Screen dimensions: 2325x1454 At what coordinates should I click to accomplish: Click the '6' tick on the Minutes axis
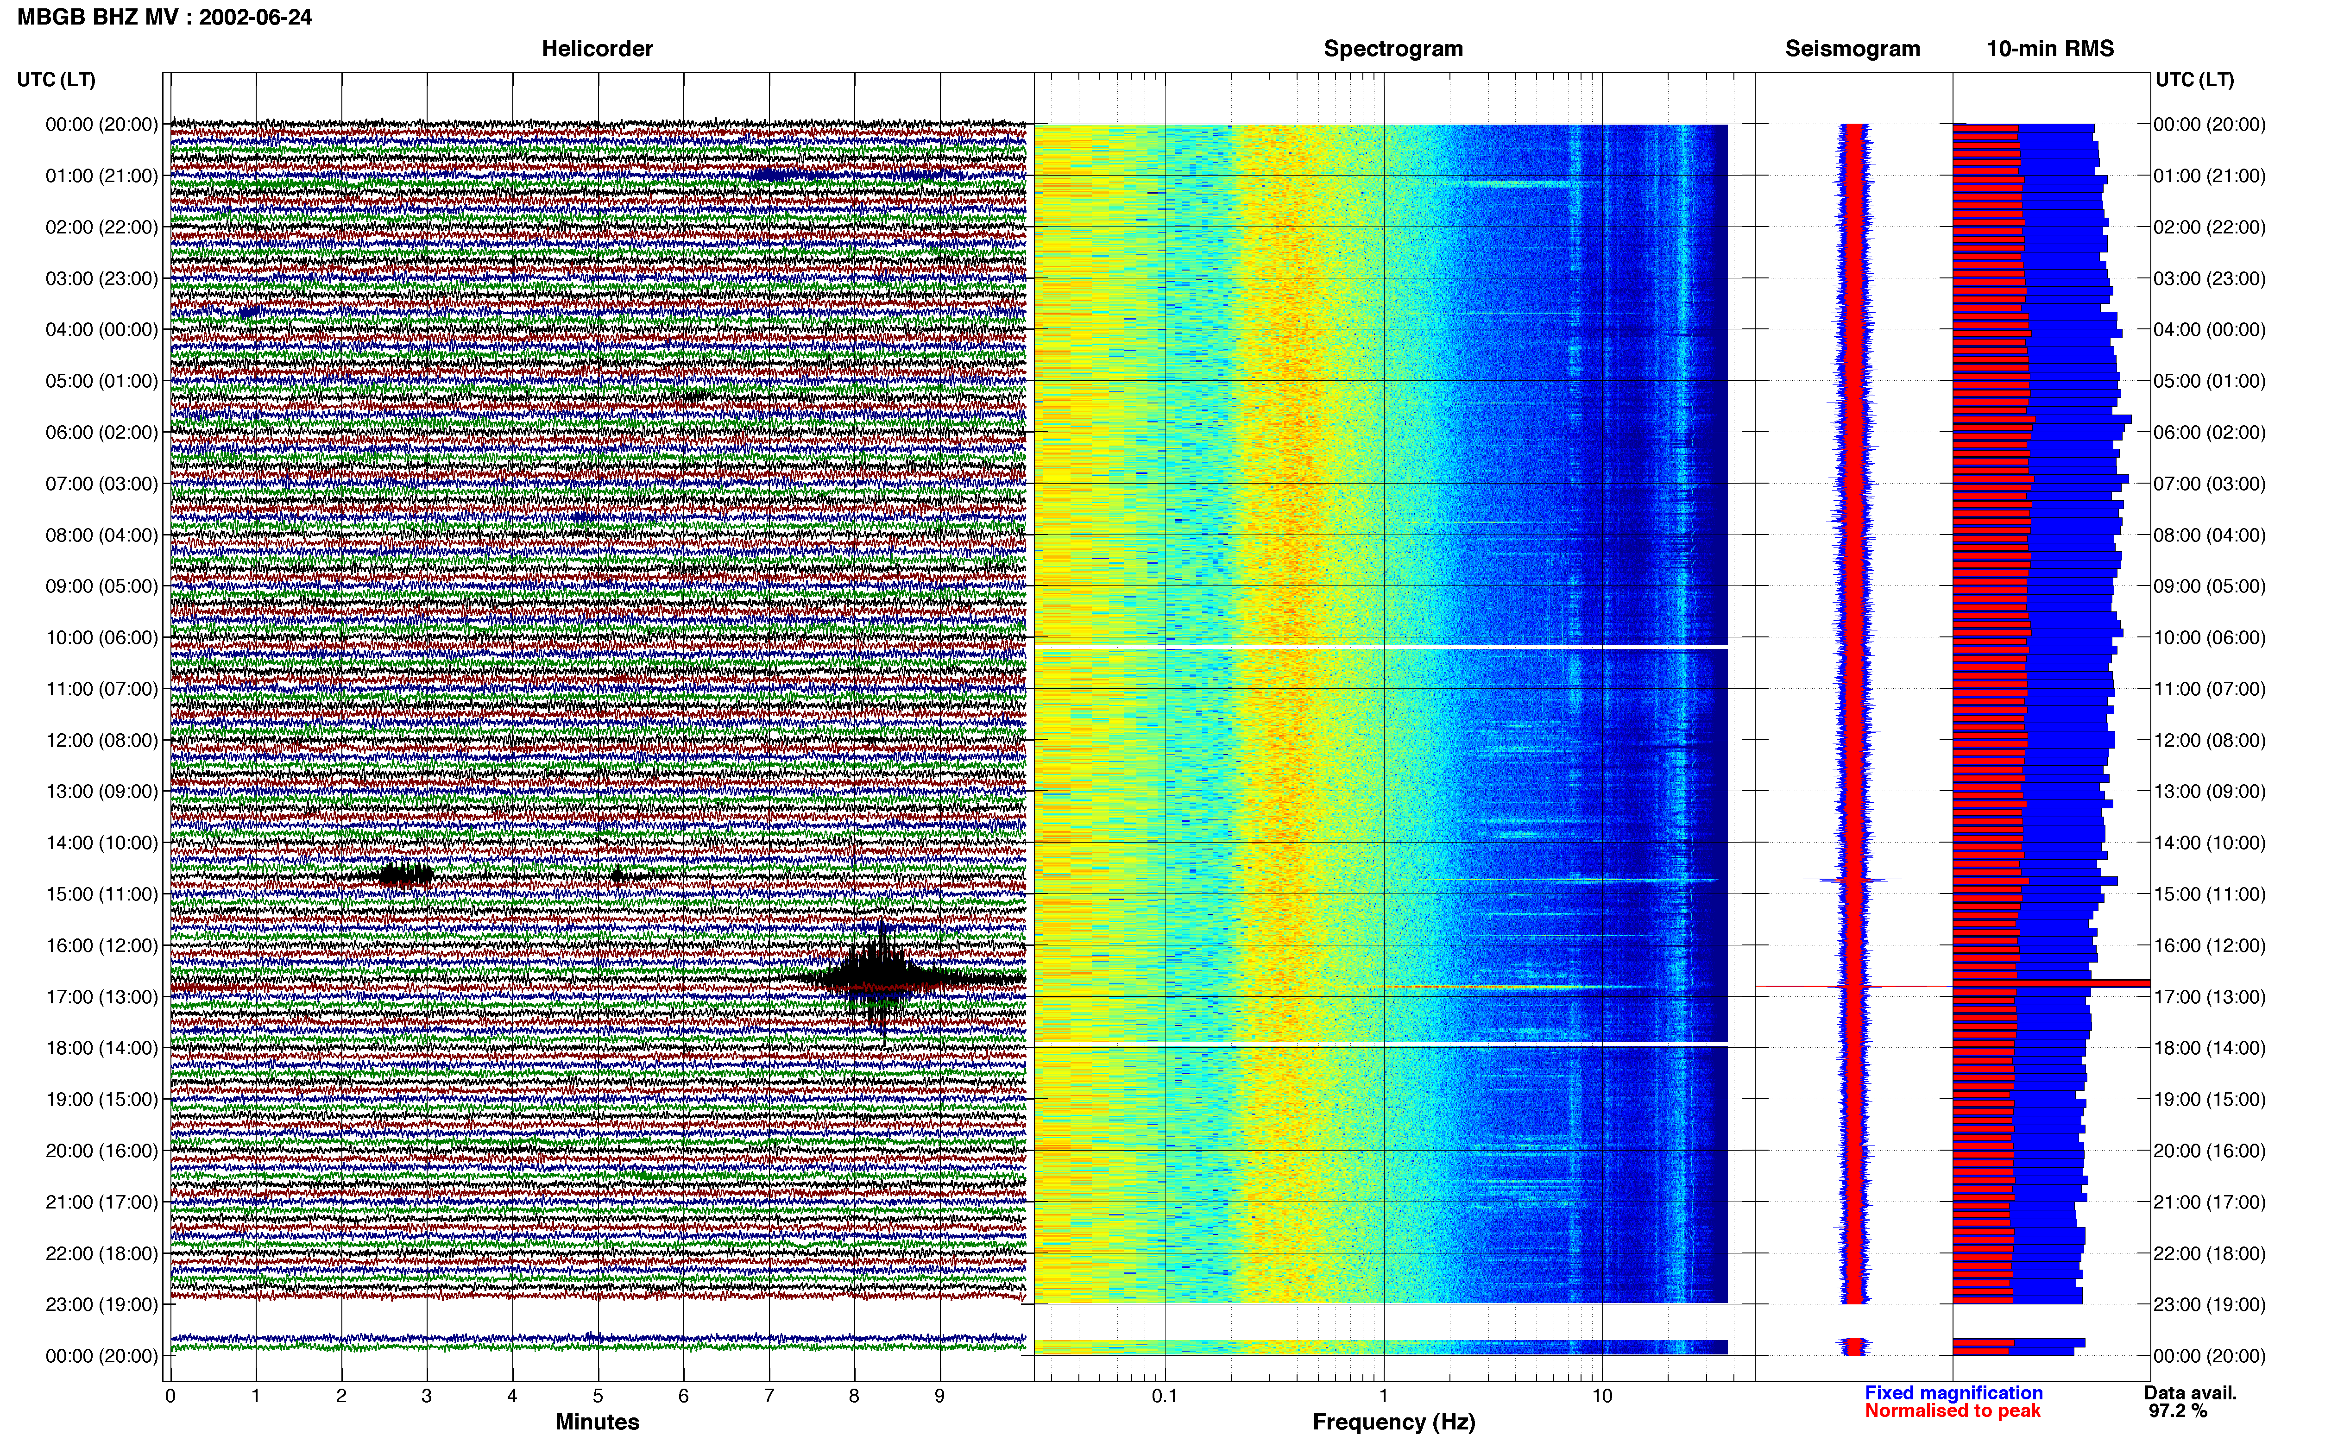point(684,1396)
